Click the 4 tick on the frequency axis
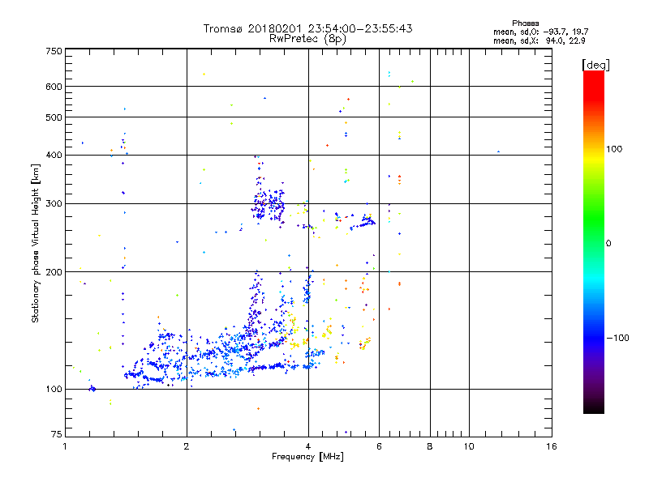649x486 pixels. click(308, 446)
